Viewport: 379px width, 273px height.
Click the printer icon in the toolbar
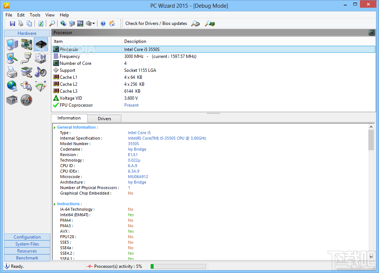(21, 23)
